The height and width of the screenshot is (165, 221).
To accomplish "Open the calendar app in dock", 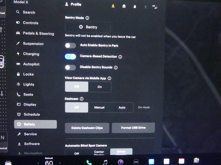I will (181, 161).
